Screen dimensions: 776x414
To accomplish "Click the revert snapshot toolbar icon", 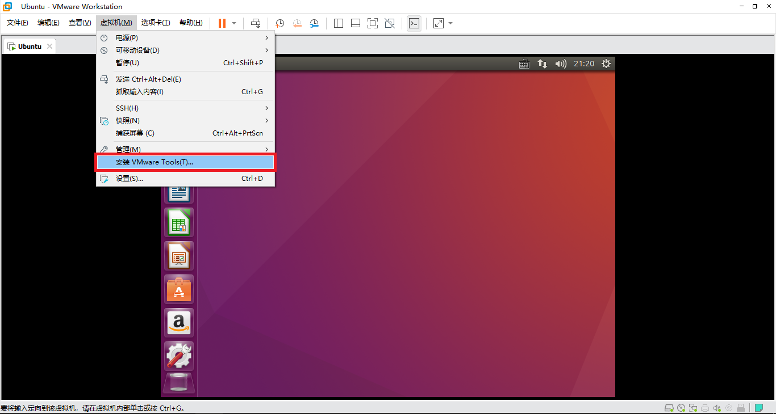I will pyautogui.click(x=297, y=23).
